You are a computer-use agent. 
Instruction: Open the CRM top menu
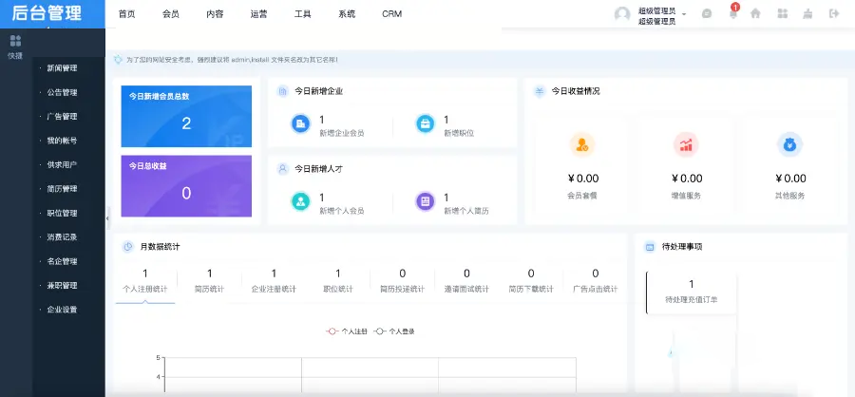[391, 14]
